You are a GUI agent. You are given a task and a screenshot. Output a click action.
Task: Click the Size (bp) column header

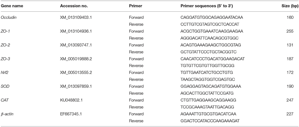pos(290,6)
